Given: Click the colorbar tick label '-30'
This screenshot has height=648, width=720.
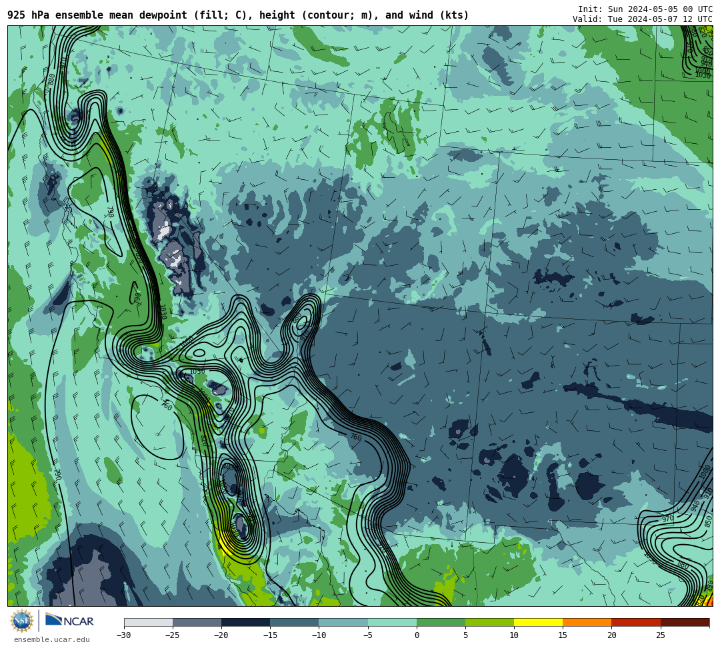Looking at the screenshot, I should click(x=124, y=635).
